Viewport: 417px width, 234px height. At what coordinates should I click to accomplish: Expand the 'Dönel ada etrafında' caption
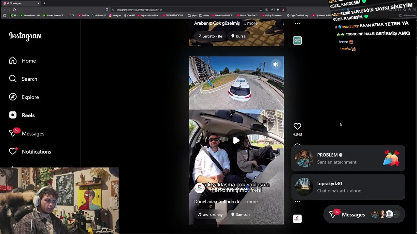[x=252, y=201]
